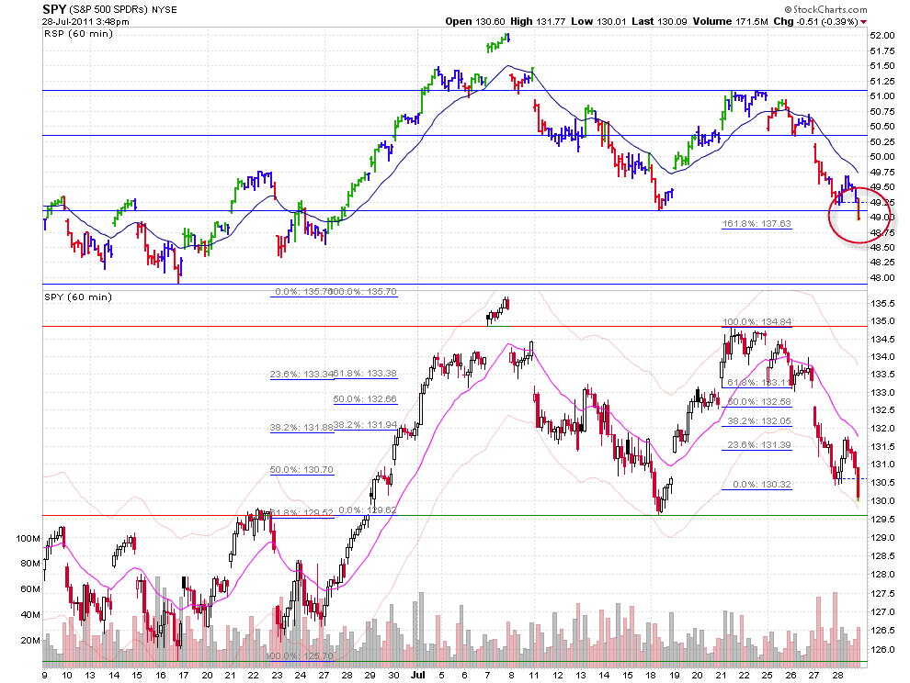Click the 135.5 SPY axis label
The width and height of the screenshot is (910, 683).
coord(882,303)
